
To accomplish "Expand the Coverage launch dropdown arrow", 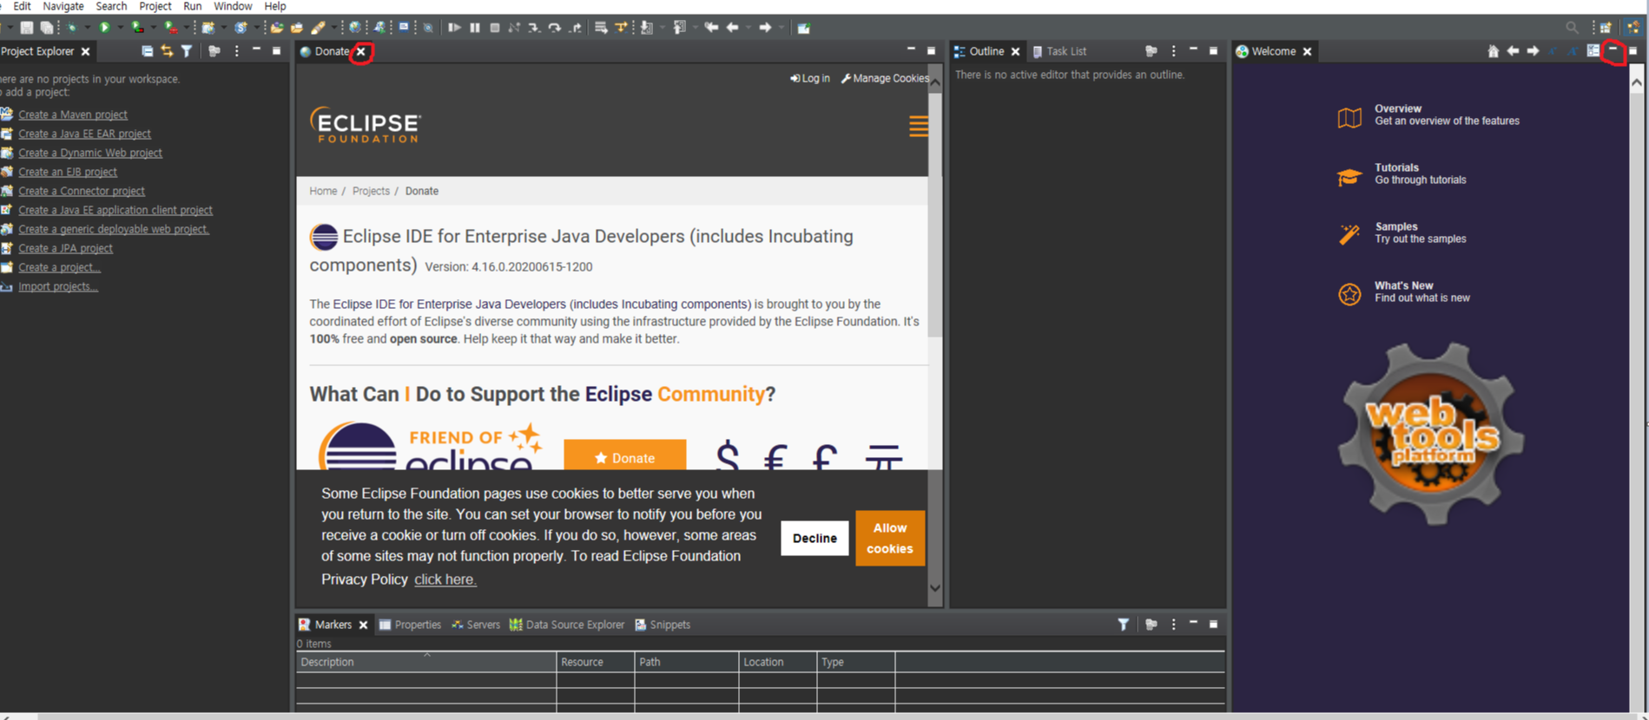I will [153, 28].
